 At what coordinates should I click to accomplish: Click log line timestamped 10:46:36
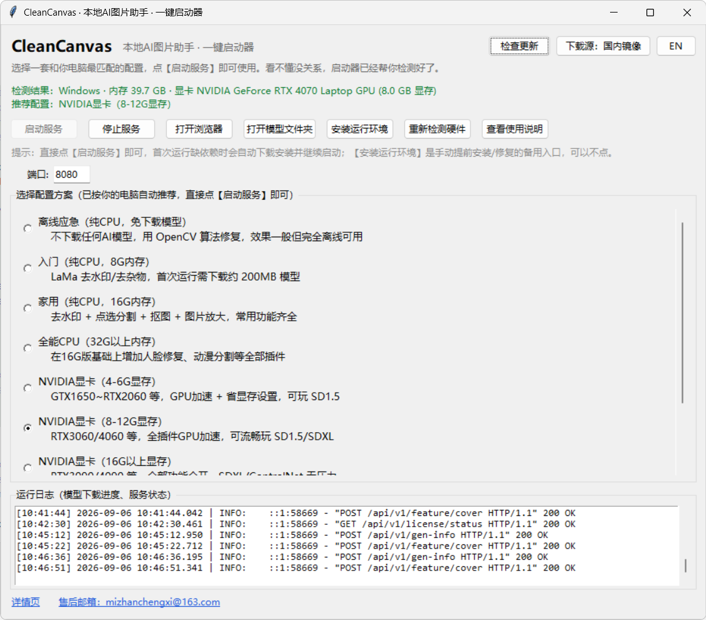pos(282,557)
